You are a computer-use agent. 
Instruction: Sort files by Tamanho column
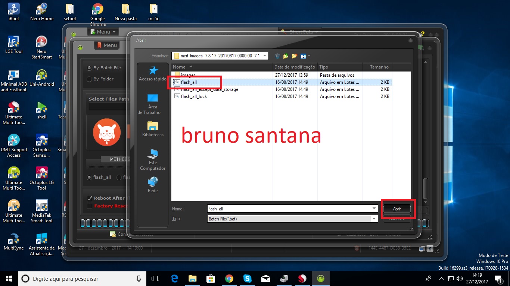click(377, 67)
